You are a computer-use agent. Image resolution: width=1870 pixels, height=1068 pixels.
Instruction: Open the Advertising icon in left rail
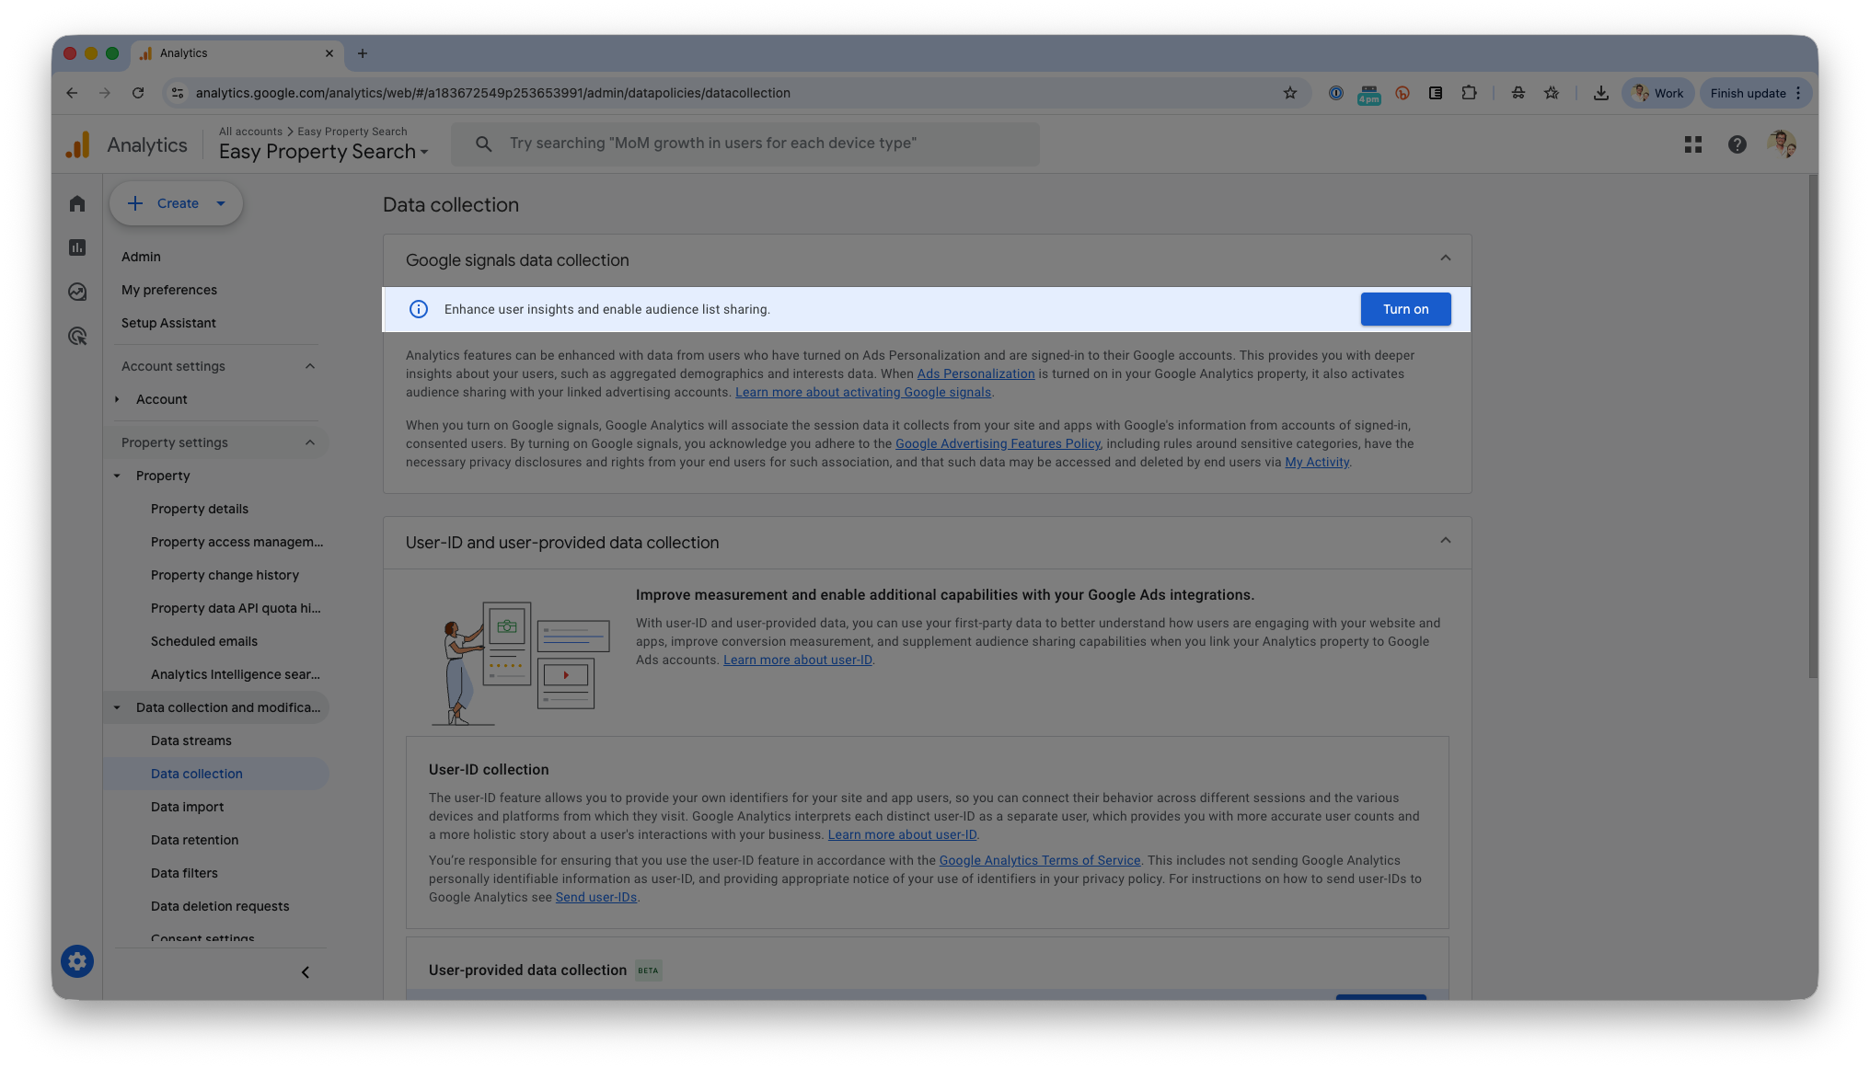(77, 336)
